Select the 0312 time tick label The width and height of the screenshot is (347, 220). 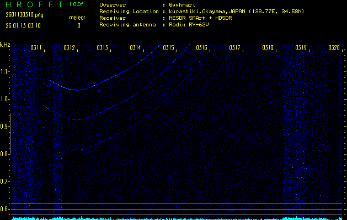click(x=70, y=48)
